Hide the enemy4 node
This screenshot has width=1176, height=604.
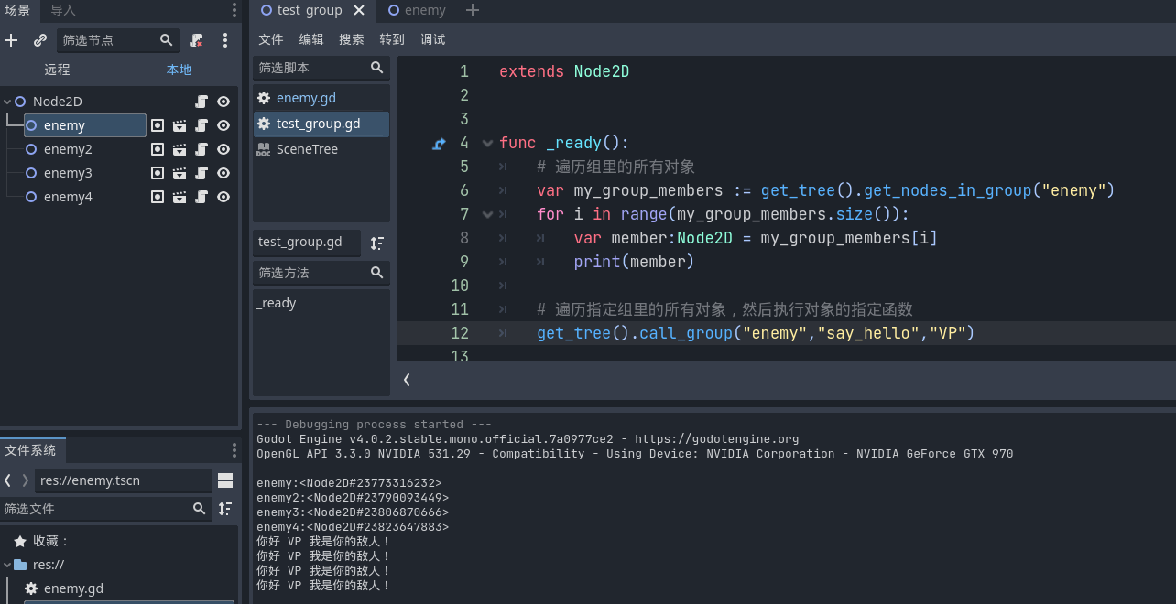(223, 197)
